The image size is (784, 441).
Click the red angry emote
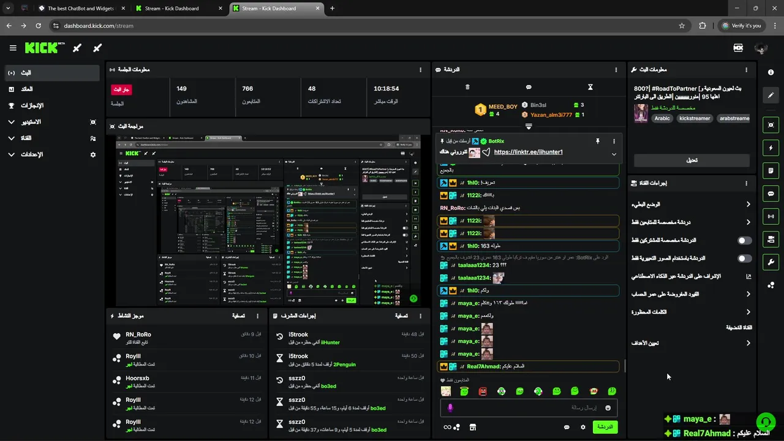tap(483, 391)
